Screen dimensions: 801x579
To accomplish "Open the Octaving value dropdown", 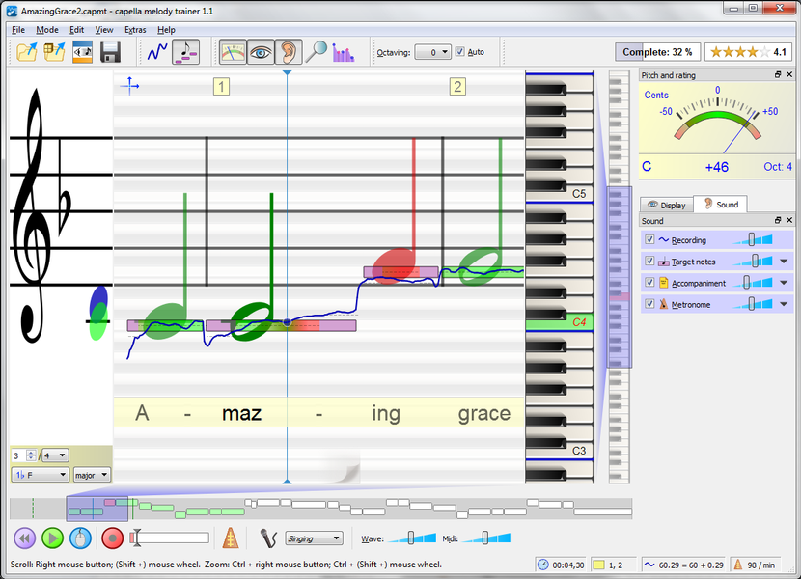I will tap(432, 52).
